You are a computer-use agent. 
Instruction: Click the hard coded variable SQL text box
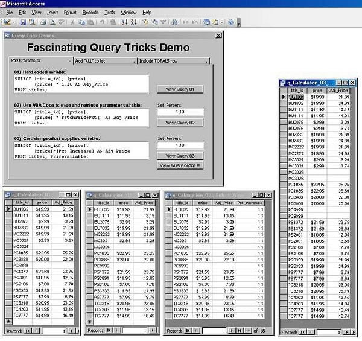(x=81, y=84)
